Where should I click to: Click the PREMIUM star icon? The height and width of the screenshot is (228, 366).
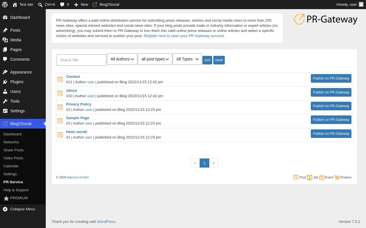6,198
